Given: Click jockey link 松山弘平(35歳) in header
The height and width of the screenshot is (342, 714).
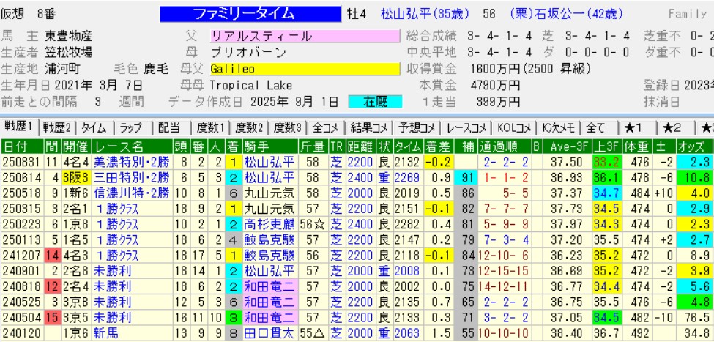Looking at the screenshot, I should pos(417,14).
